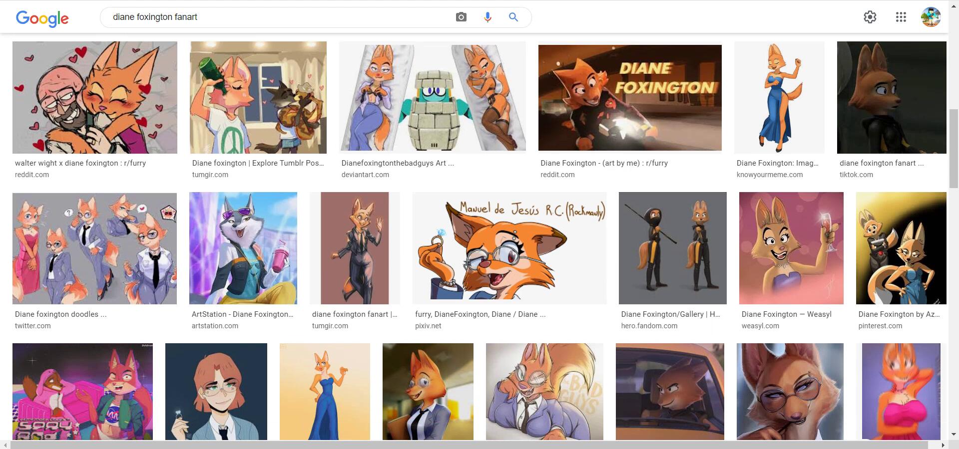
Task: Click the Google logo
Action: point(42,18)
